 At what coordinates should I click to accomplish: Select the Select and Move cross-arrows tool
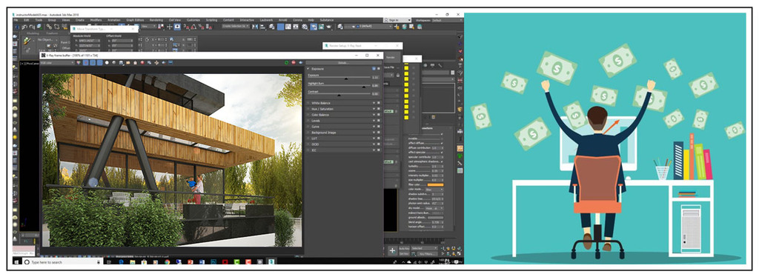click(x=170, y=27)
